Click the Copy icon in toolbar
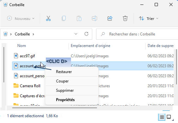This screenshot has width=178, height=123. click(64, 18)
